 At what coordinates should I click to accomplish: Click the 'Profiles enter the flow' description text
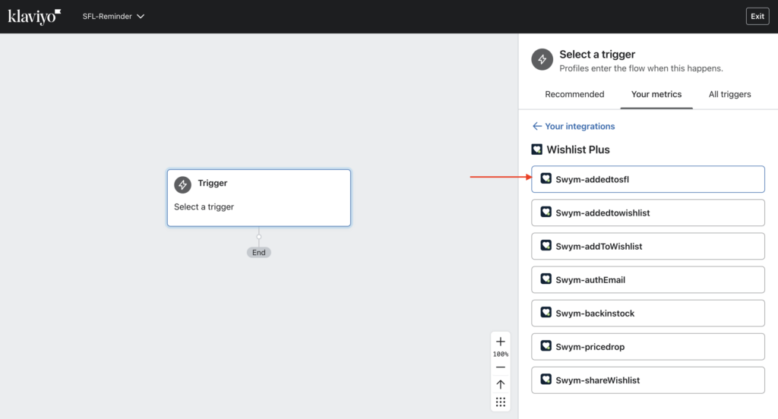click(641, 68)
